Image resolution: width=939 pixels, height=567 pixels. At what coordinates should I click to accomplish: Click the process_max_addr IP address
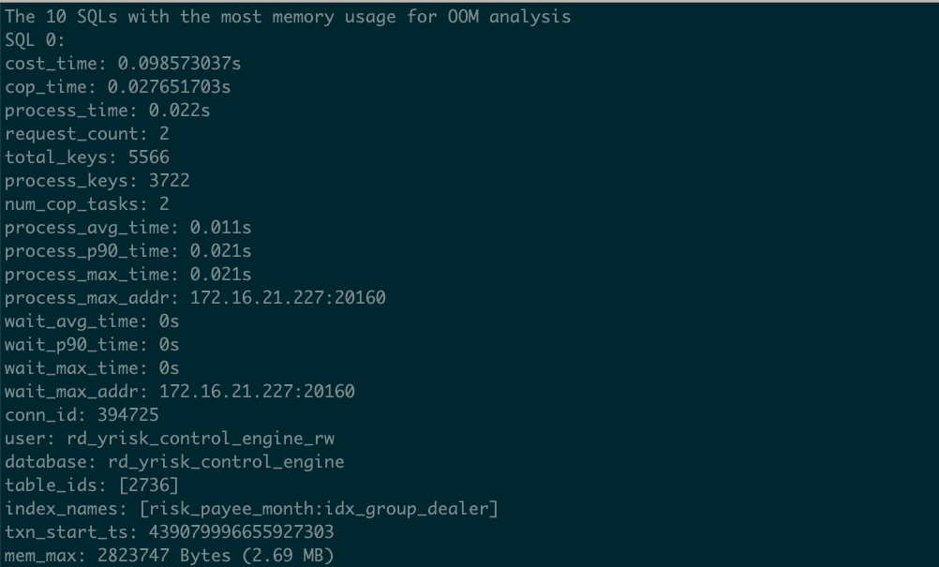(x=288, y=298)
